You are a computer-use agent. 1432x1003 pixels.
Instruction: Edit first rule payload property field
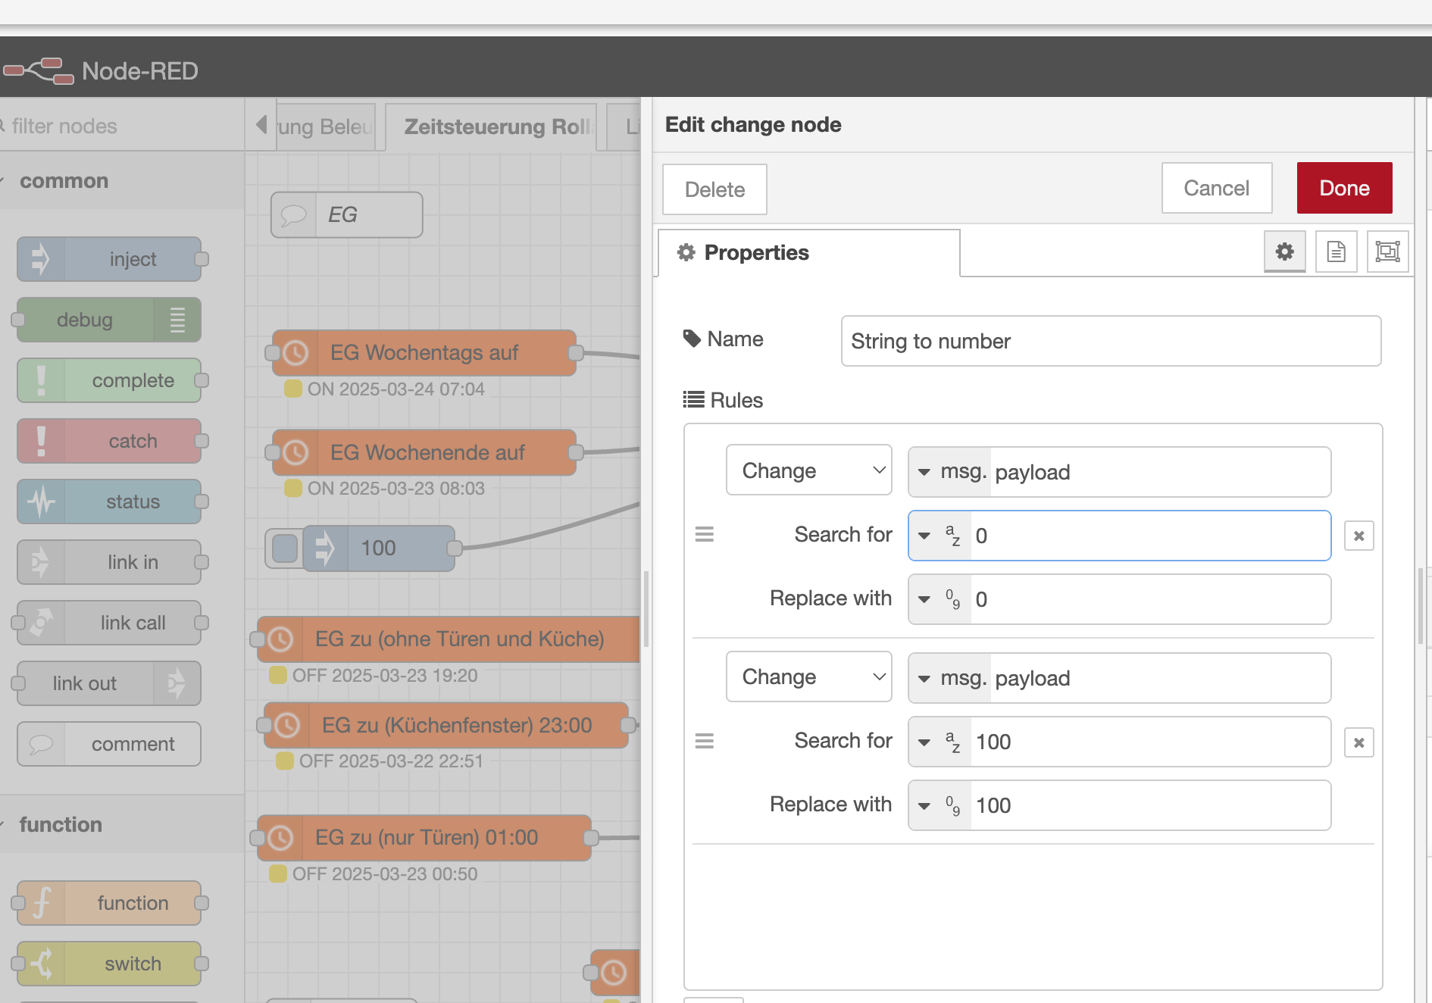[1160, 472]
